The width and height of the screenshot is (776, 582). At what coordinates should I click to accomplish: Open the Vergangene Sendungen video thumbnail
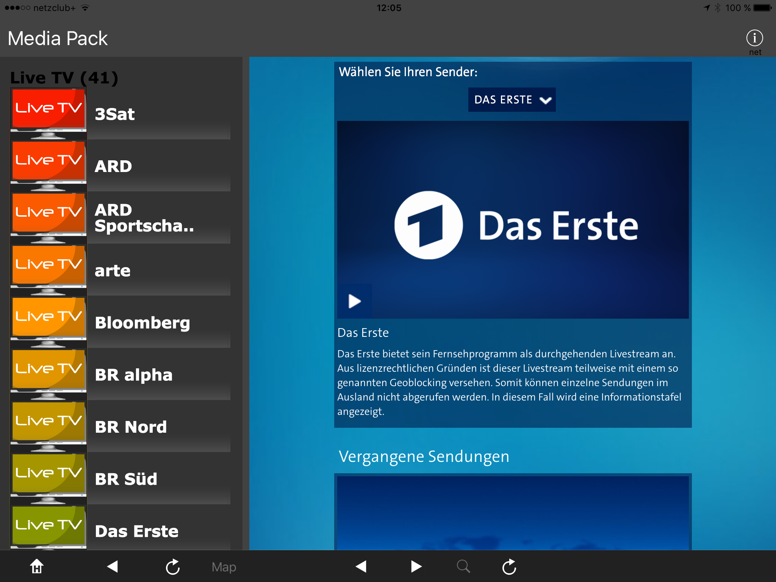[513, 513]
